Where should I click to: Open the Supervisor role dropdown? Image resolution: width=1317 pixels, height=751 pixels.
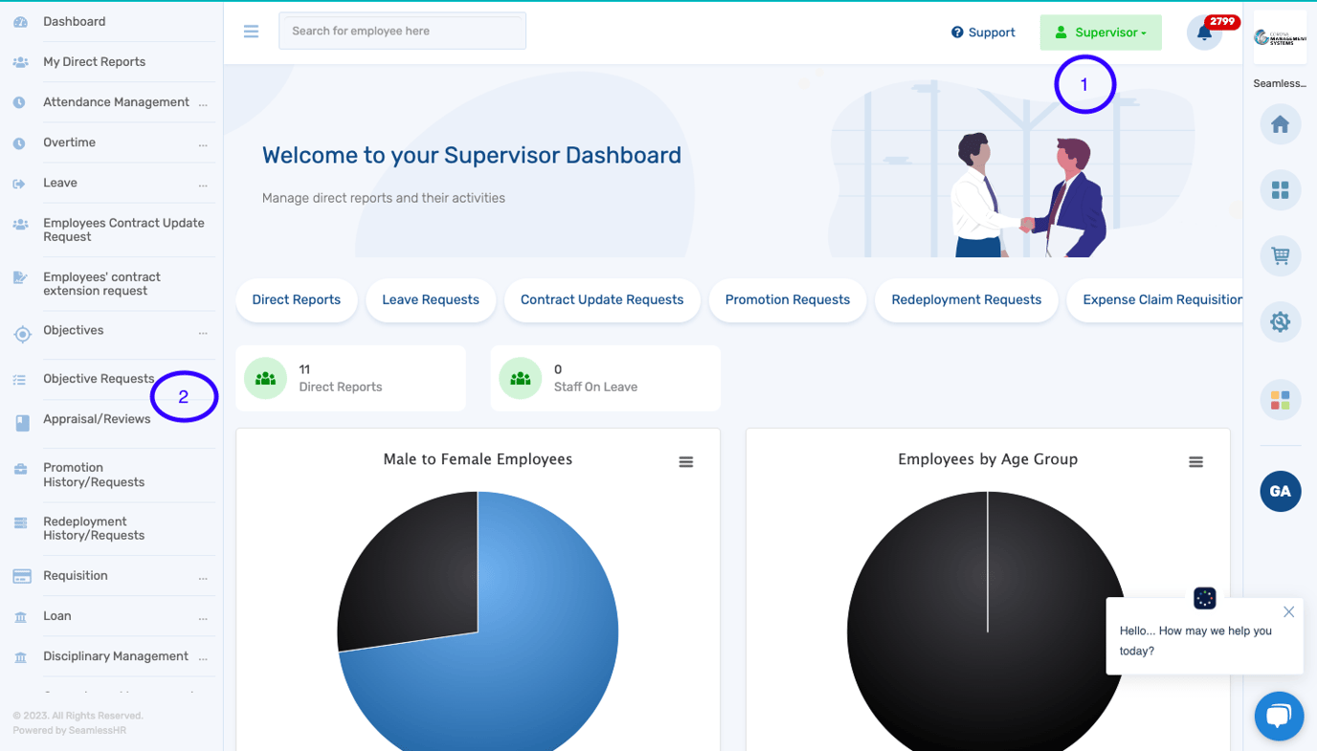(1101, 33)
